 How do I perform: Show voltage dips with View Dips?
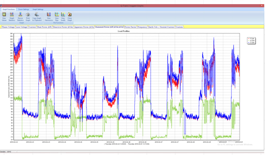(57, 16)
